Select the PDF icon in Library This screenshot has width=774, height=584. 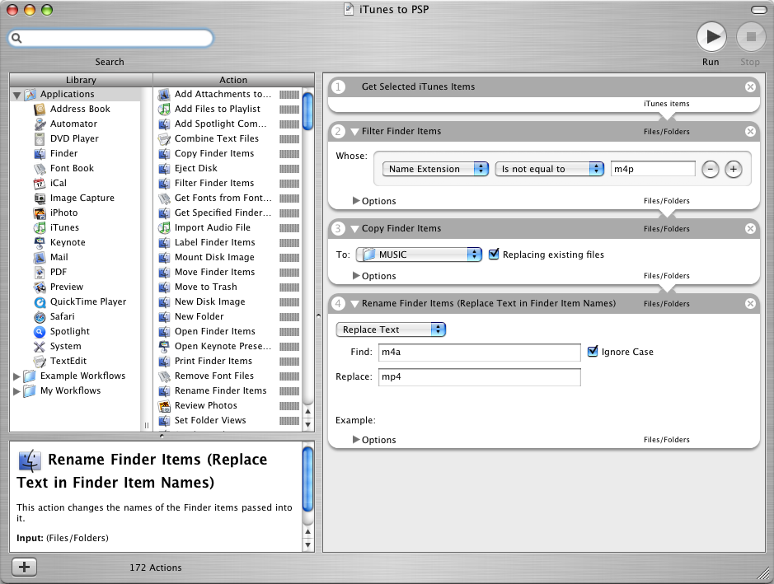coord(40,272)
